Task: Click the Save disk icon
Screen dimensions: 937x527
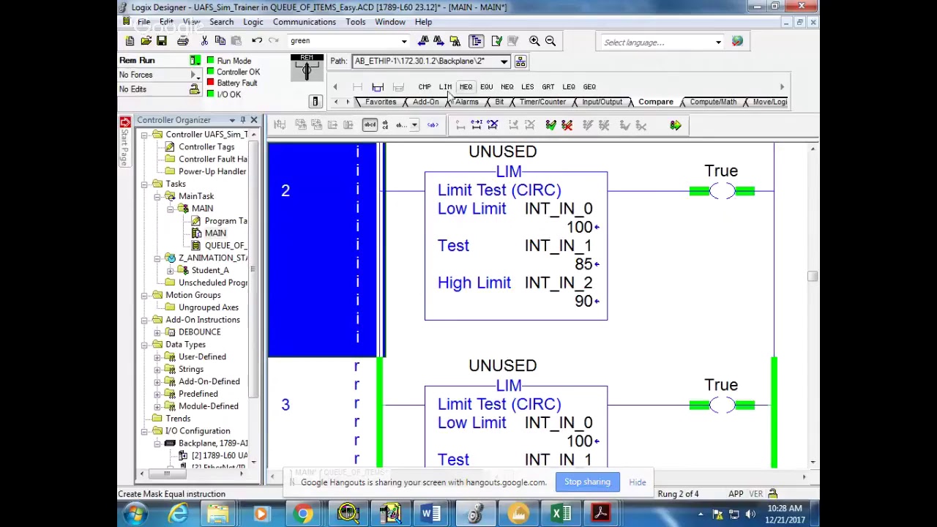Action: point(162,41)
